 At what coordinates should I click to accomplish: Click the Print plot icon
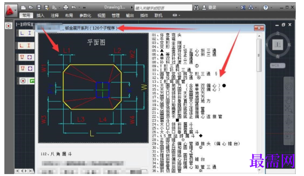[x=66, y=7]
